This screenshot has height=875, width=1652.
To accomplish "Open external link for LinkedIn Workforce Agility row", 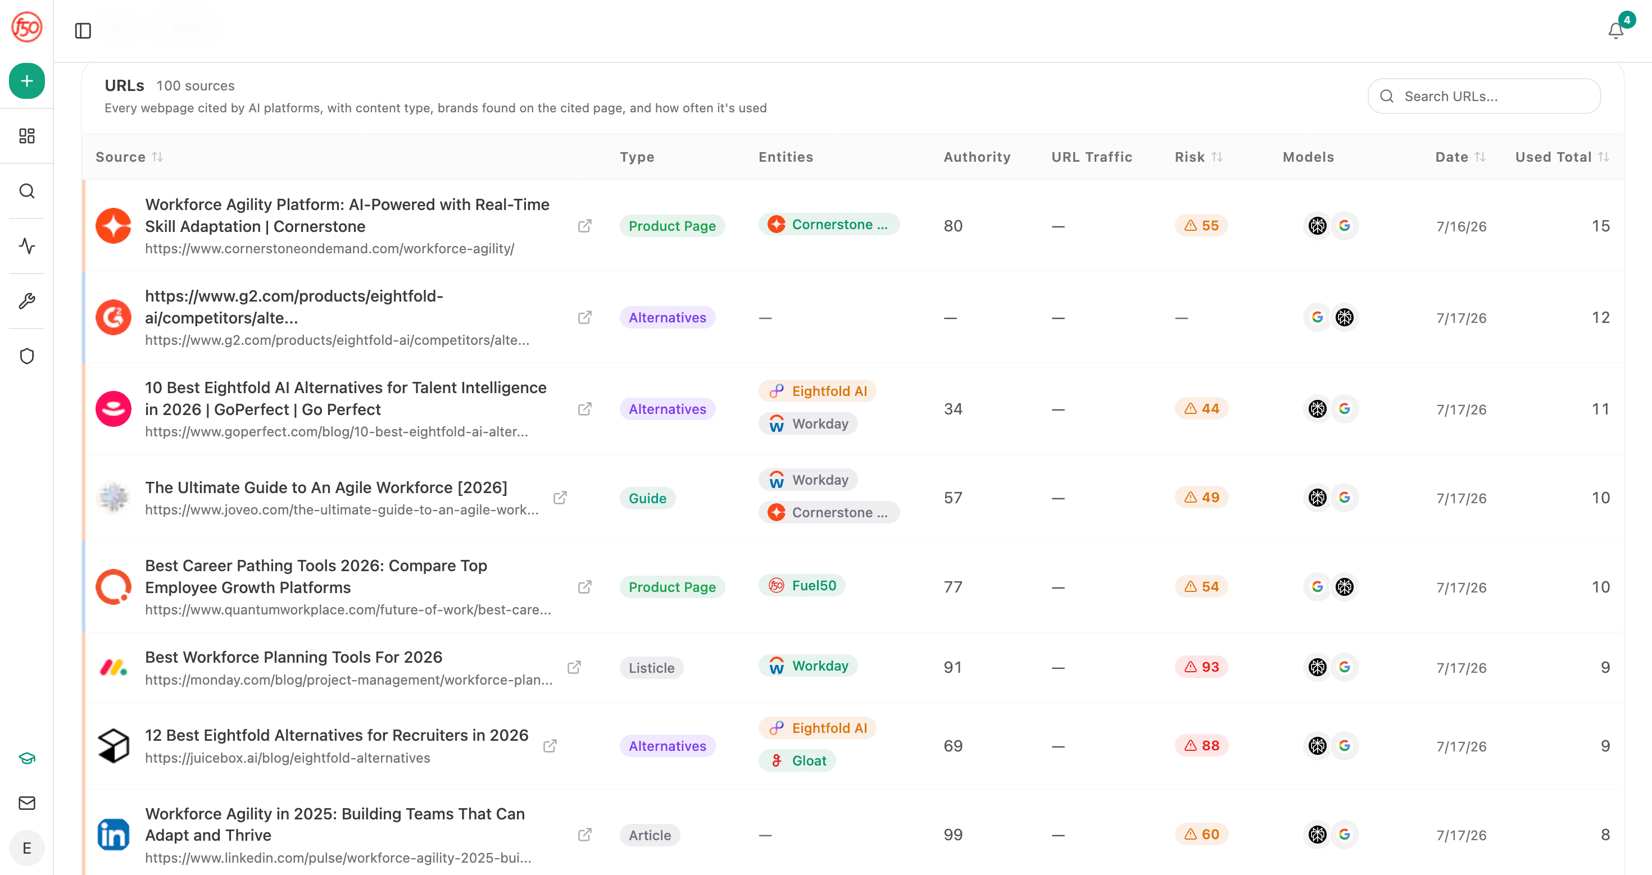I will pos(584,835).
